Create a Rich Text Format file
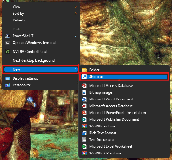172x160 pixels. (124, 133)
